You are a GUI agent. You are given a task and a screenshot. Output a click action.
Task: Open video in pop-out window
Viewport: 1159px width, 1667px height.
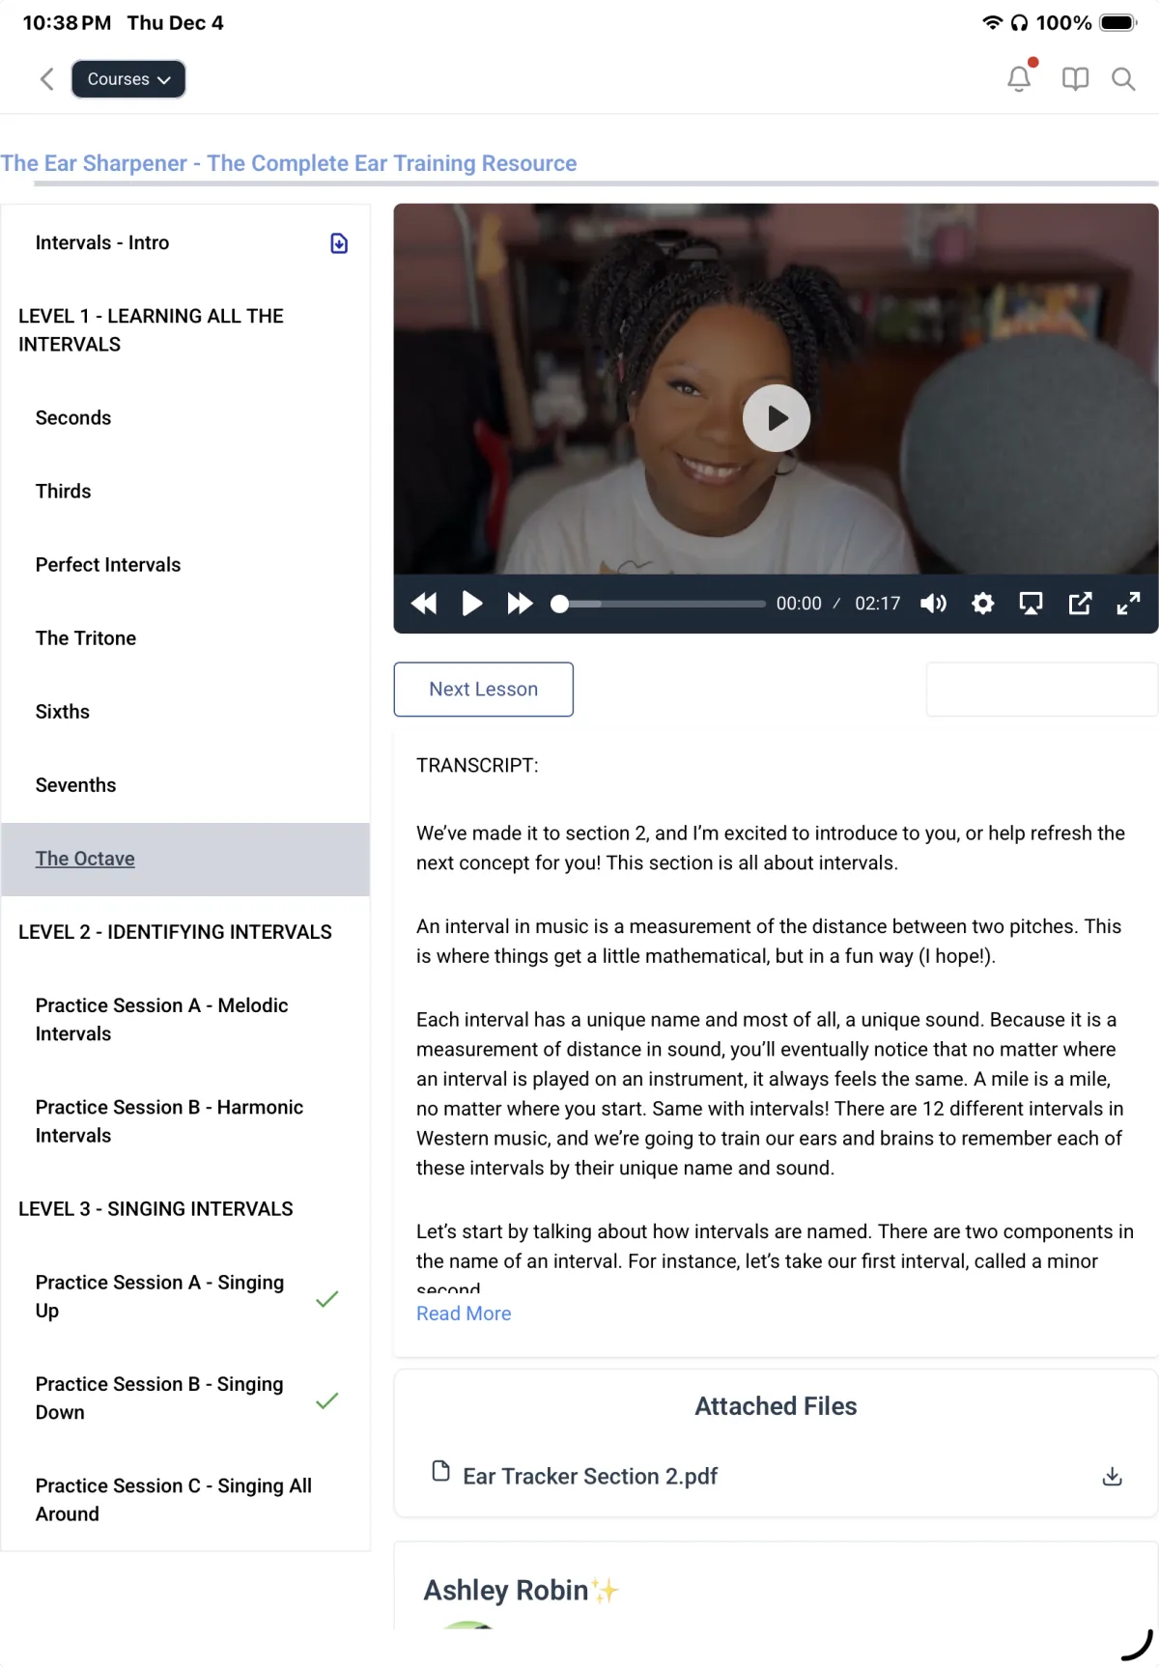1080,604
